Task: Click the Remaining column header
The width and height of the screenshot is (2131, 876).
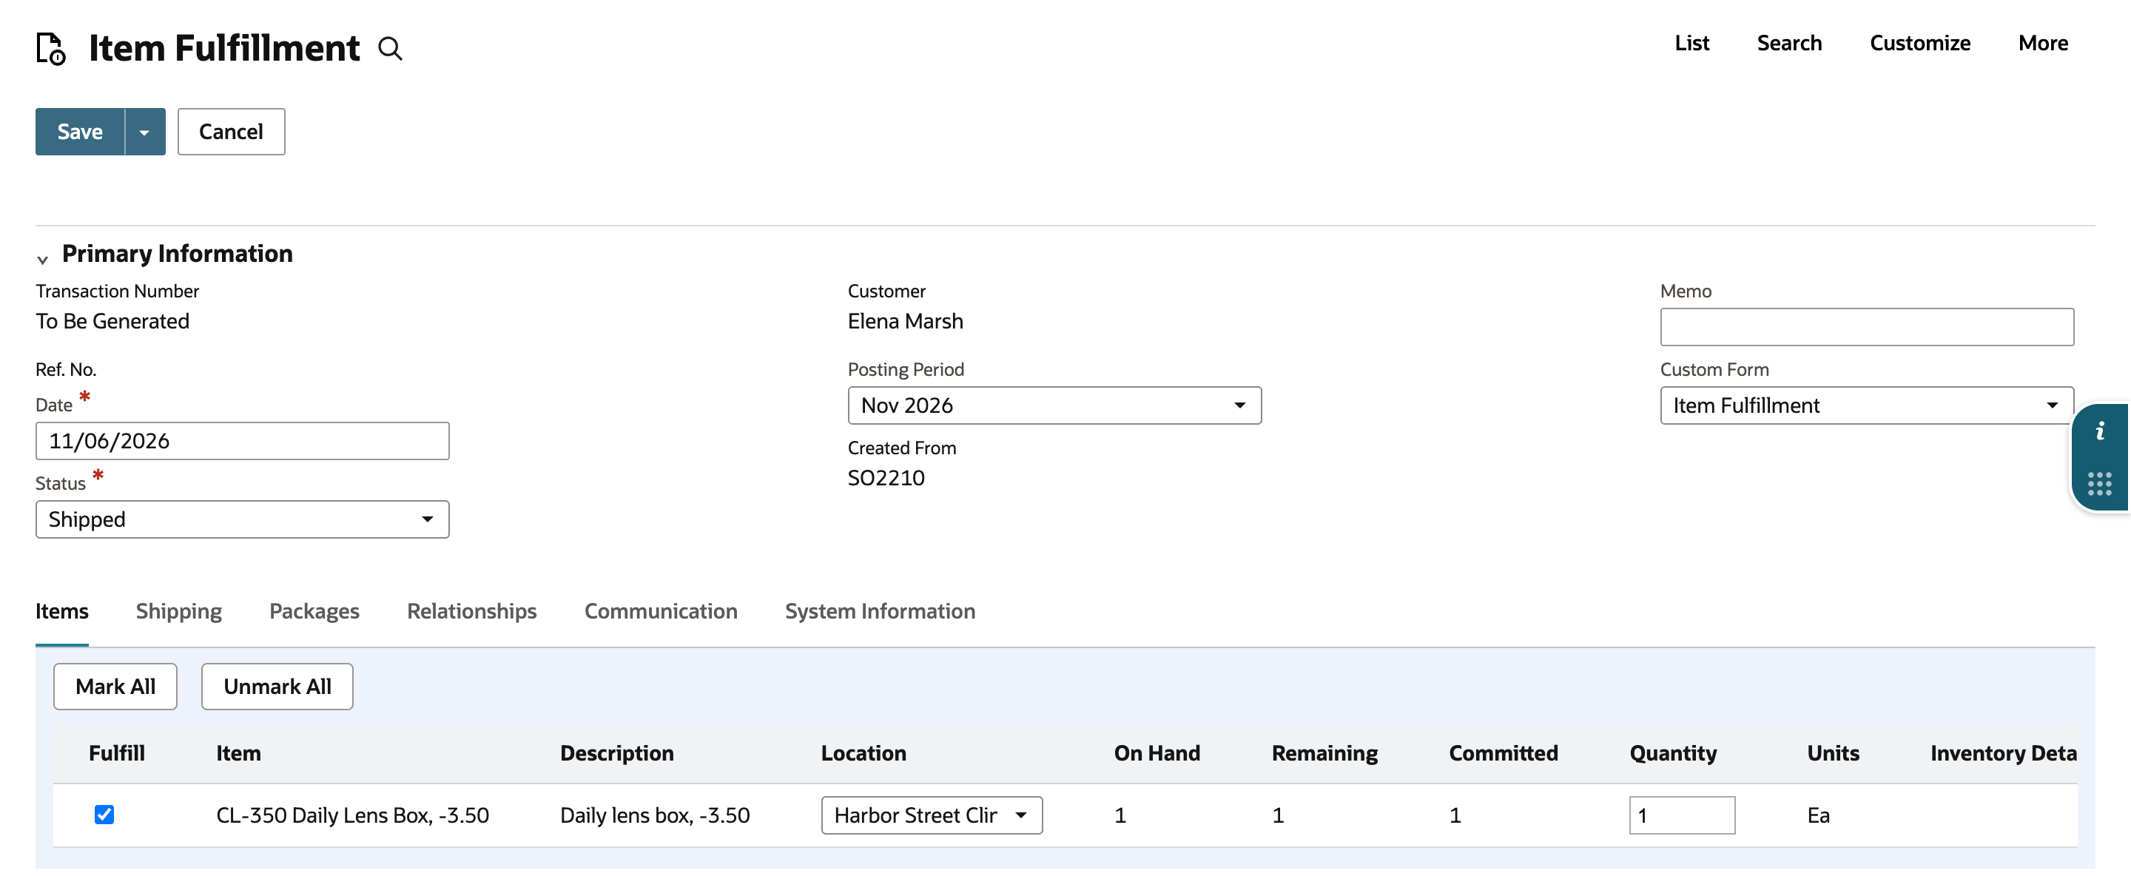Action: tap(1324, 754)
